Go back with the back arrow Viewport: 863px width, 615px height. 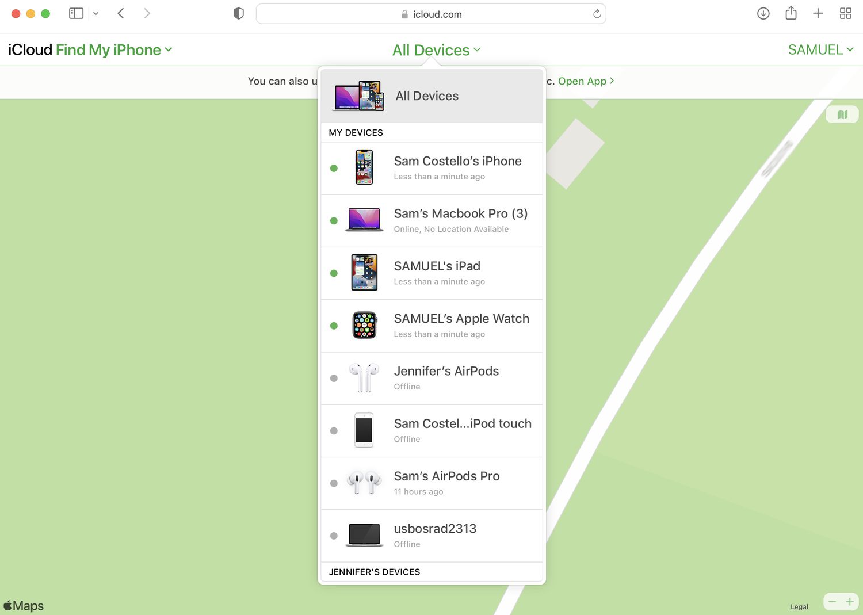pos(121,13)
